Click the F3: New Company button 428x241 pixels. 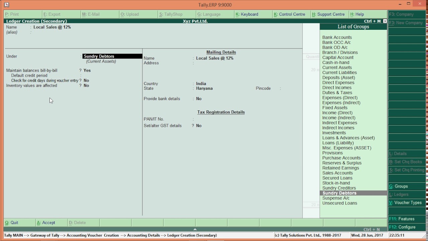coord(407,23)
